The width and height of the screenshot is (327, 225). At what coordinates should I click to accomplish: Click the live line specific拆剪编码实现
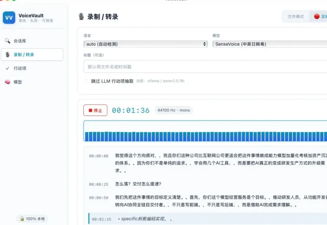coord(145,219)
